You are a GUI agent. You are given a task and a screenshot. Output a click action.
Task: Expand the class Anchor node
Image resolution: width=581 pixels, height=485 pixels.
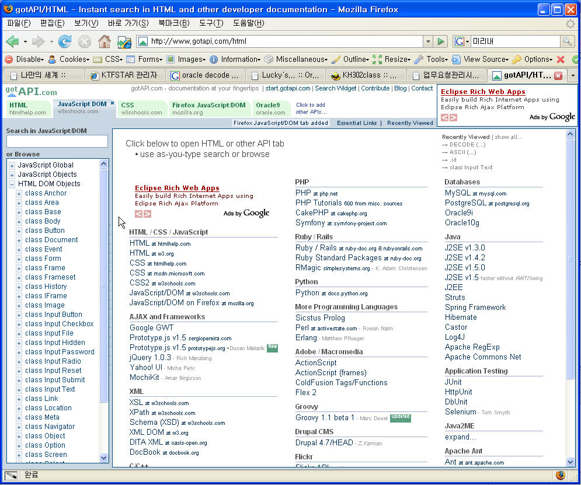19,193
